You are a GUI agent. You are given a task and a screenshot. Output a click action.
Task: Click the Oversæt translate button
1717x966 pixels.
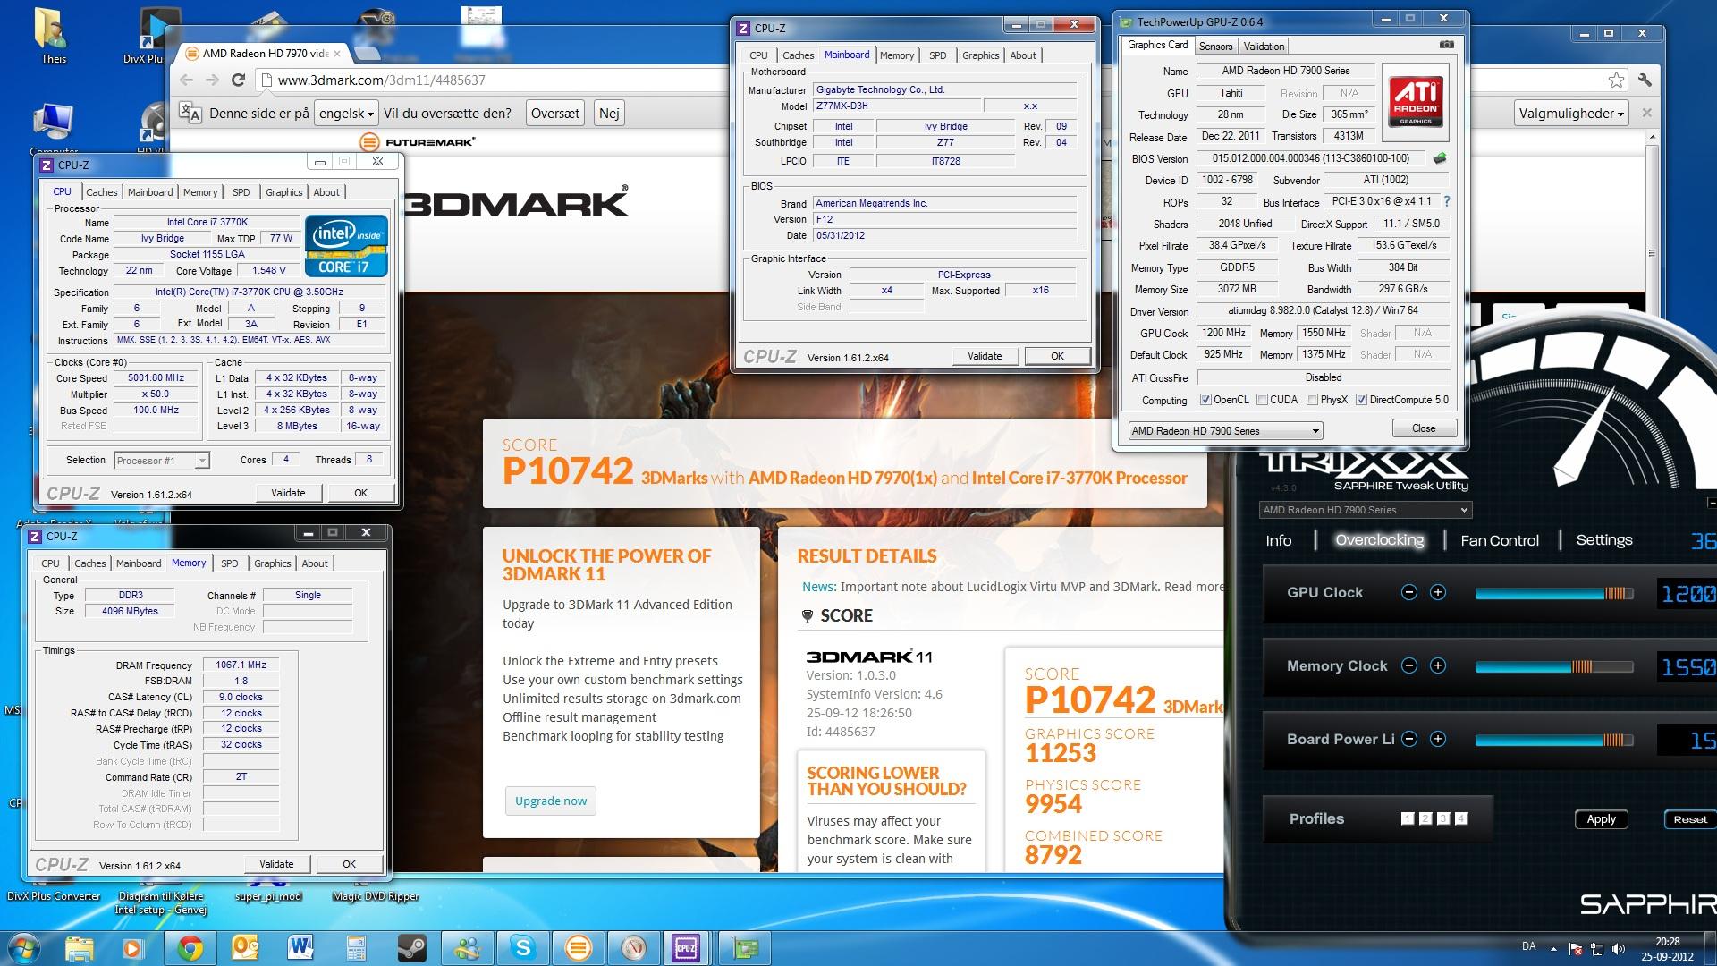point(555,114)
